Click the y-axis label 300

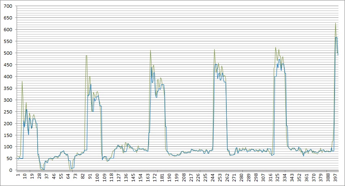[8, 100]
